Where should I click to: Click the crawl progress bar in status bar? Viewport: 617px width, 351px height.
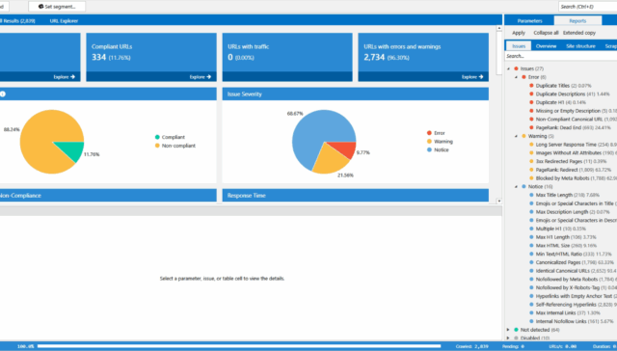tap(238, 347)
